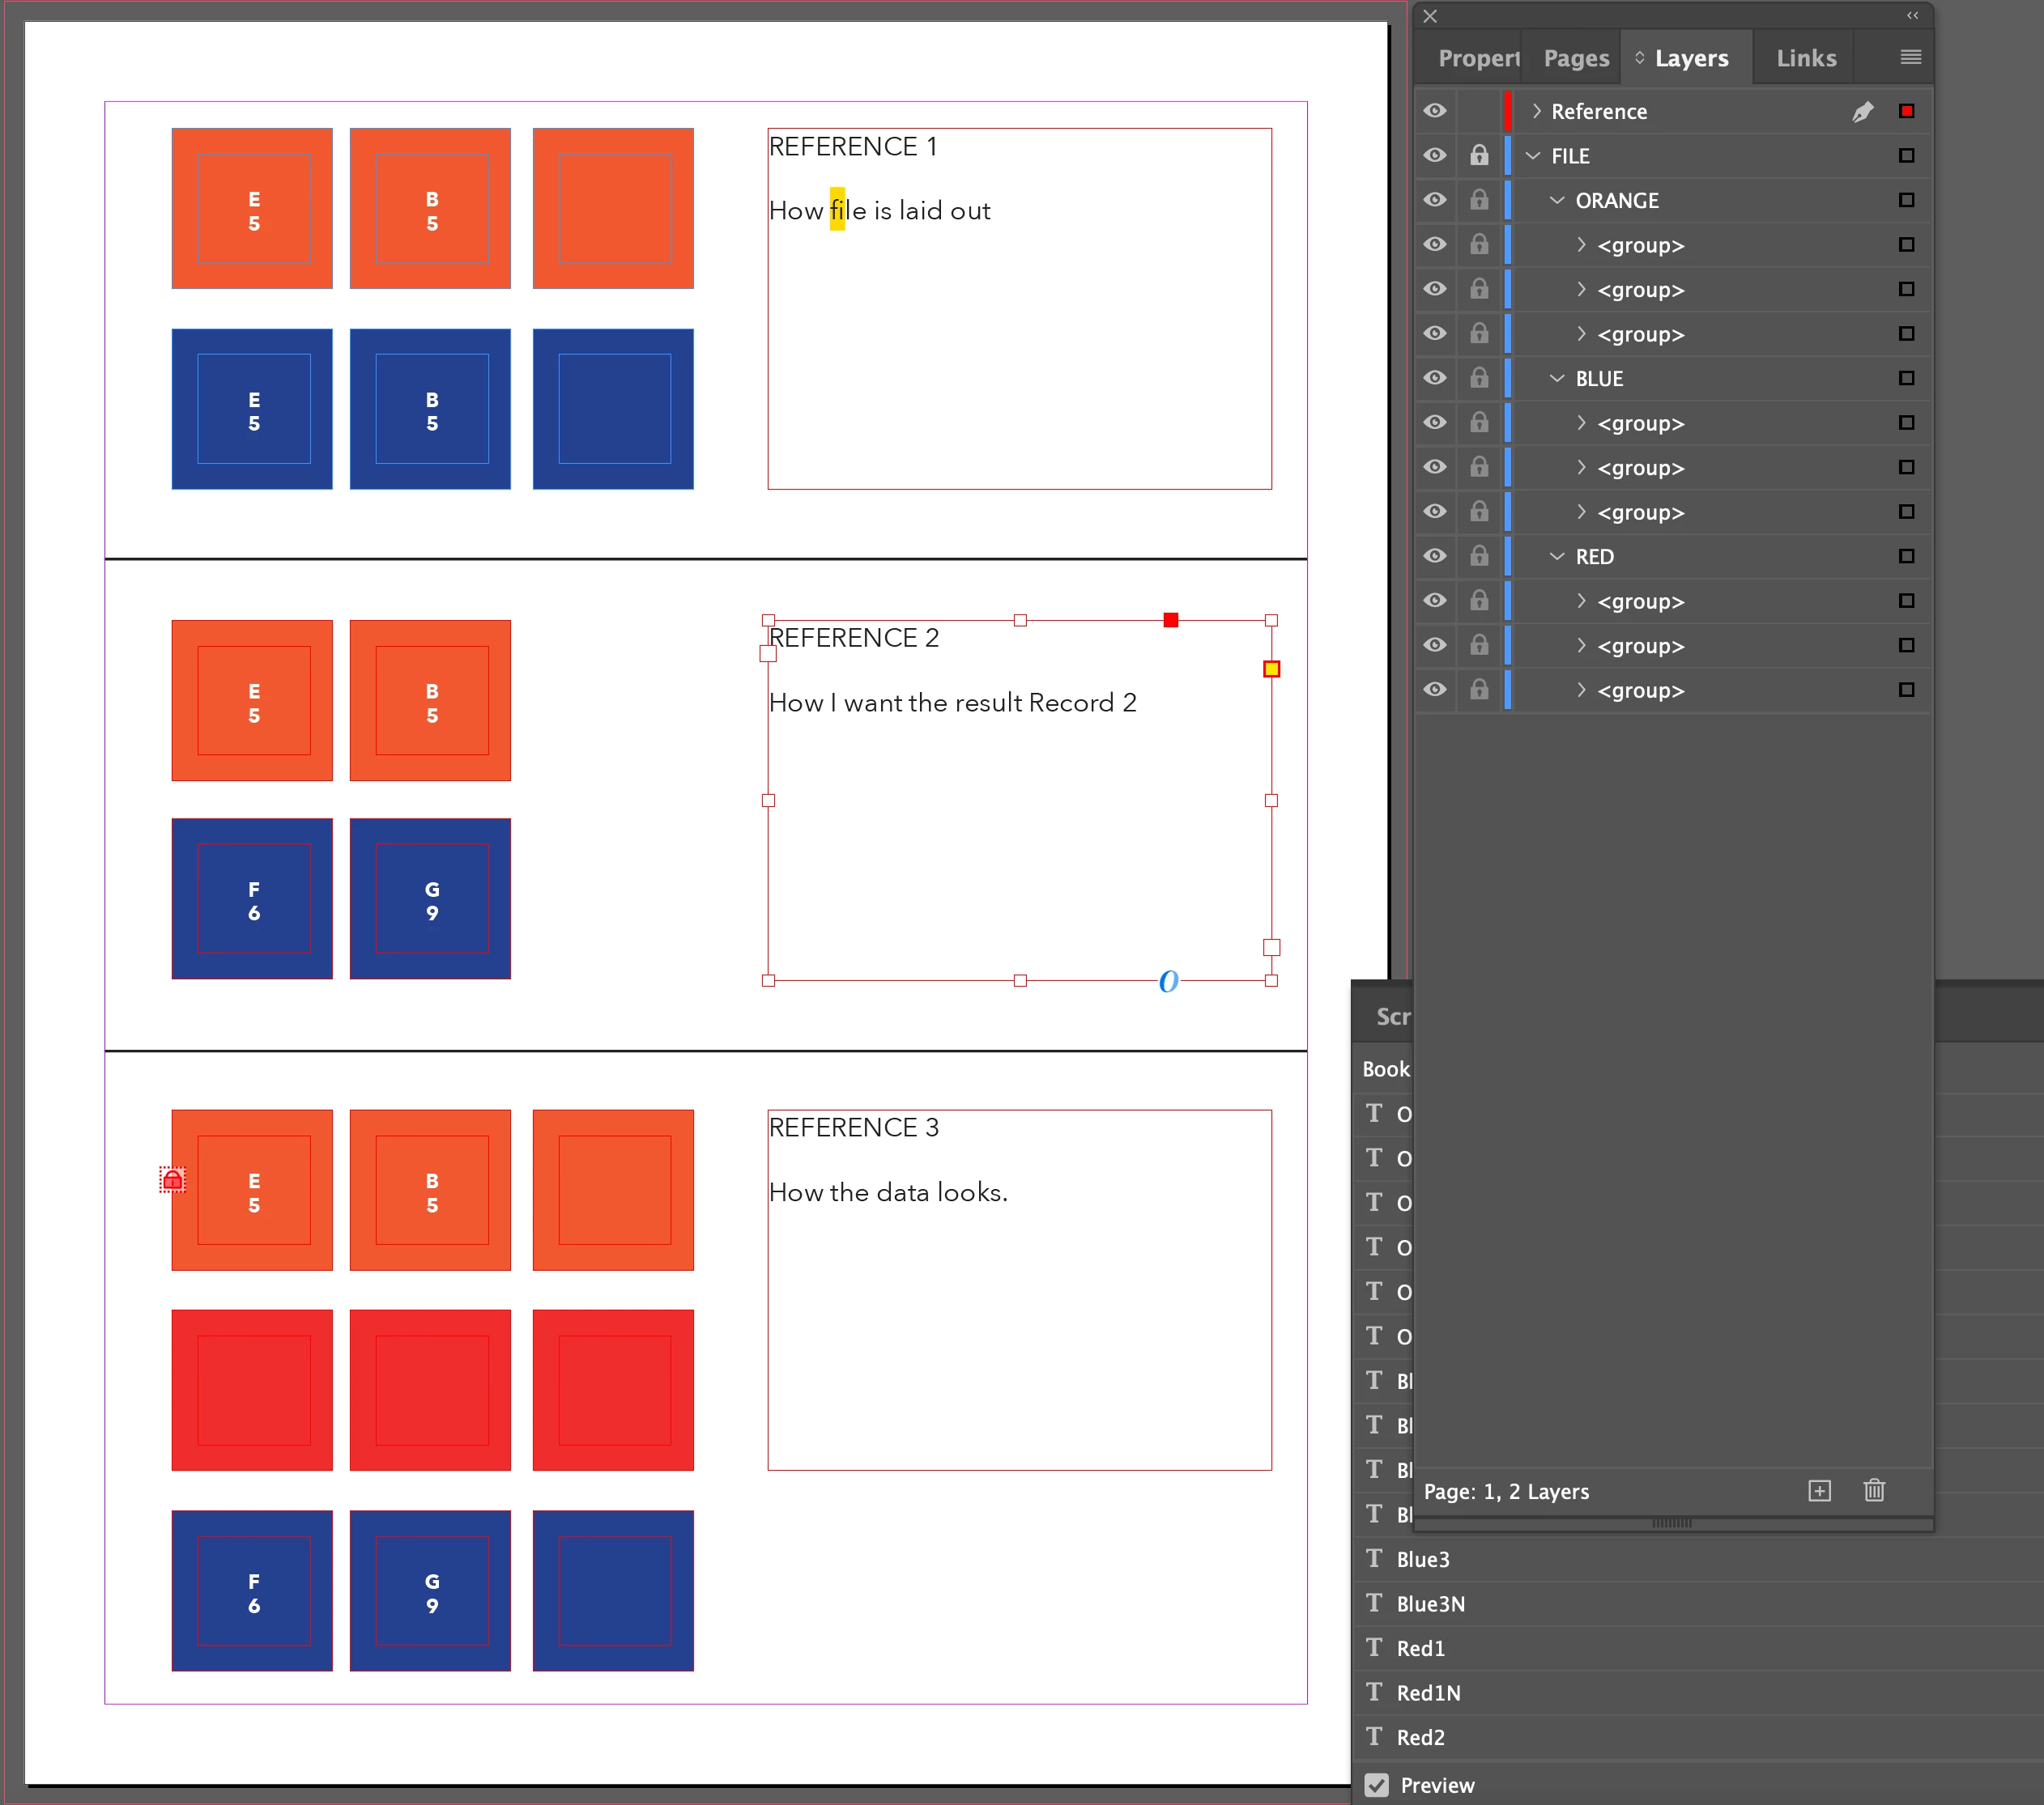The image size is (2044, 1805).
Task: Uncheck the Preview checkbox
Action: coord(1377,1785)
